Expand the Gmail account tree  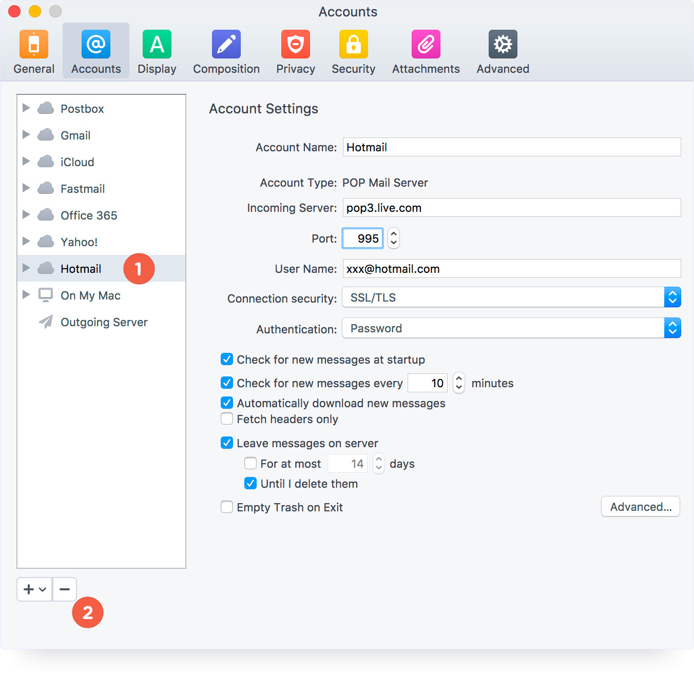click(x=26, y=135)
